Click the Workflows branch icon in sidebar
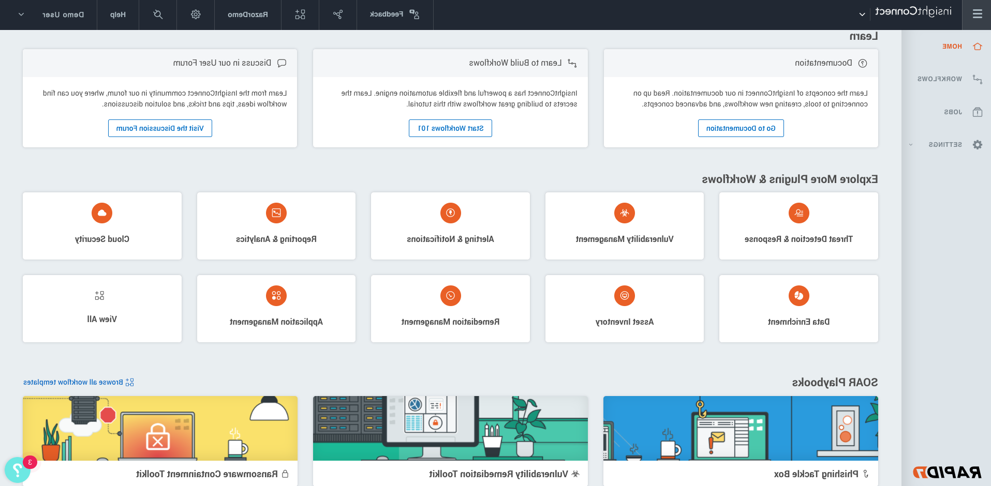The width and height of the screenshot is (991, 486). 978,79
